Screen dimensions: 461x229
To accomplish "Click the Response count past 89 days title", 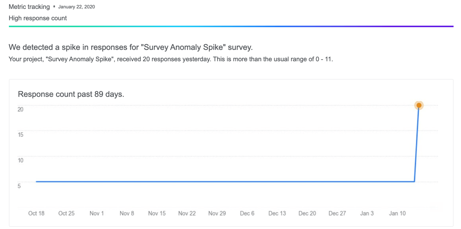I will (71, 94).
